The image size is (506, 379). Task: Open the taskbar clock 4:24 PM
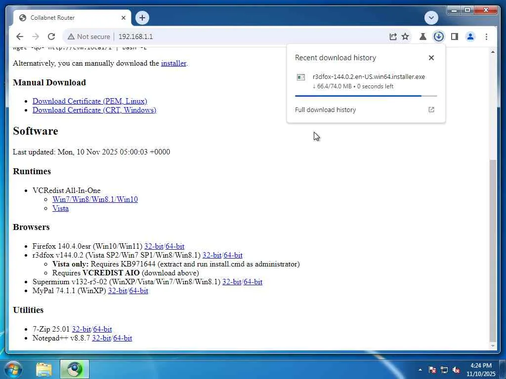pos(481,370)
